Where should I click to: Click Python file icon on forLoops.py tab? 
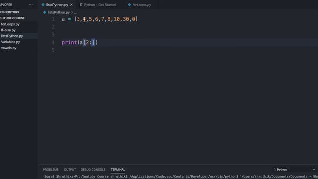coord(129,5)
